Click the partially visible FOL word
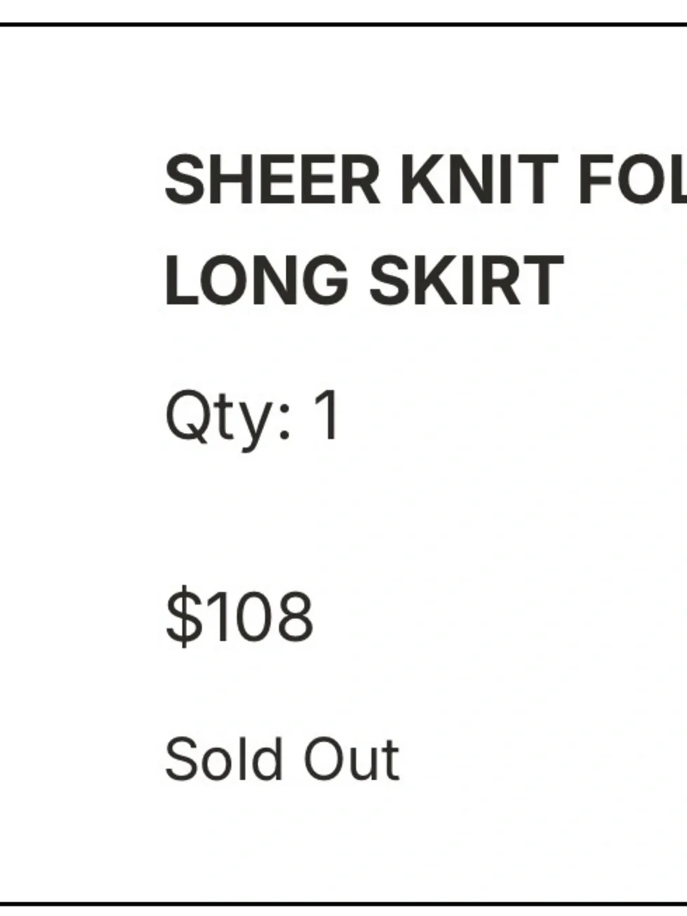 pos(632,180)
